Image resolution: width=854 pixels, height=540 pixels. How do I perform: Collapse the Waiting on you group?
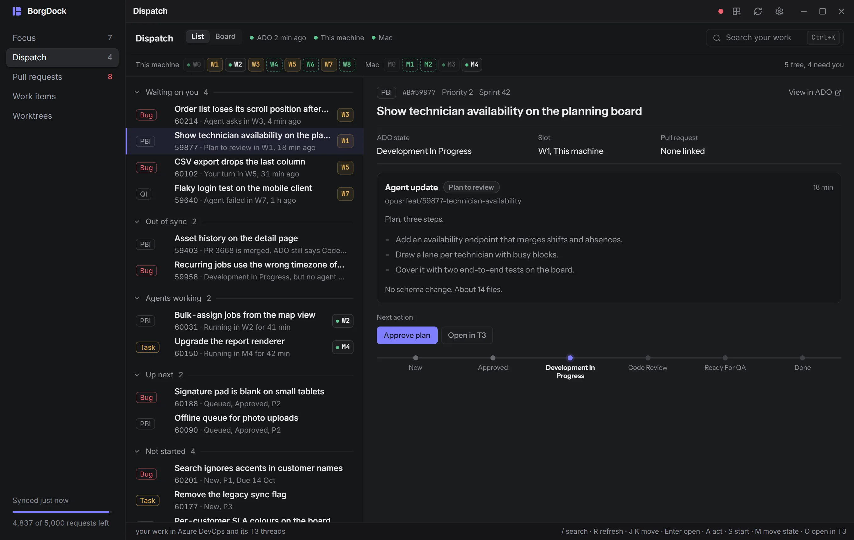(137, 92)
